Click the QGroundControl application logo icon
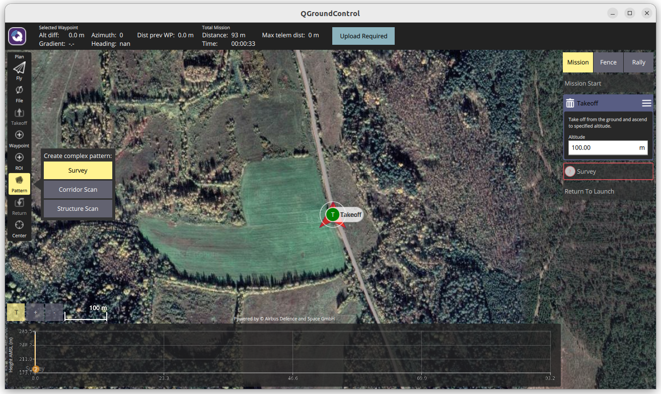The width and height of the screenshot is (661, 394). (17, 36)
